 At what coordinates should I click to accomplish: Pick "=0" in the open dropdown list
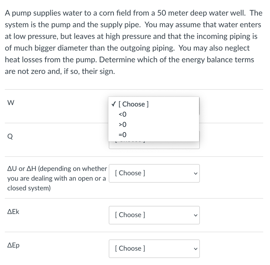123,135
